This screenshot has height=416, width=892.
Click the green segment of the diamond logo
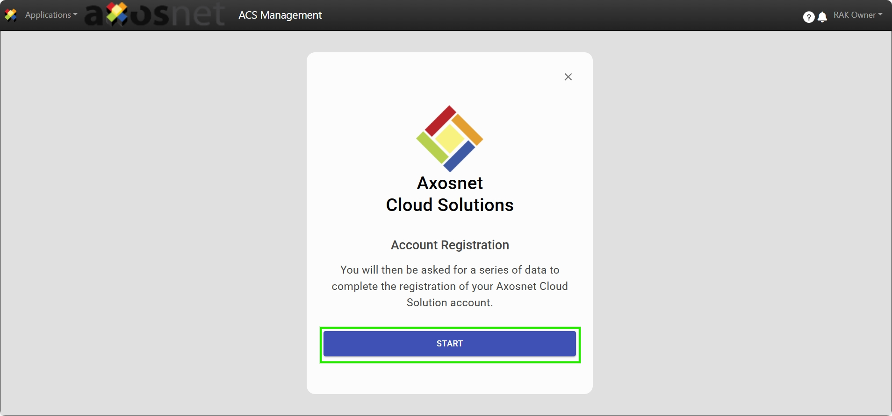[432, 148]
